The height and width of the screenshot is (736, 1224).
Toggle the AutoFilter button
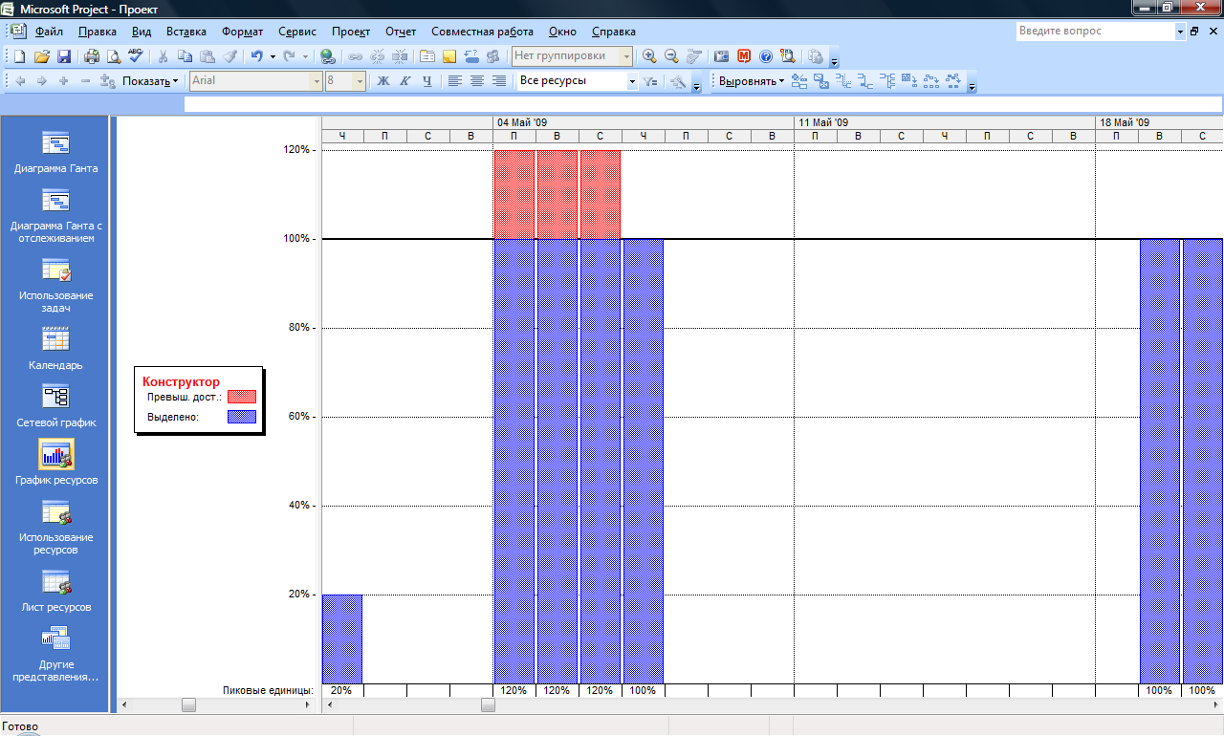click(651, 81)
